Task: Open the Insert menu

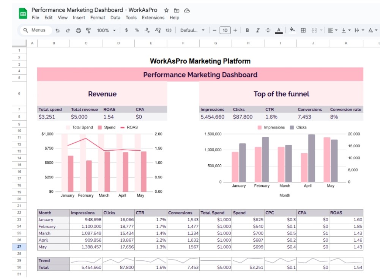Action: [79, 18]
